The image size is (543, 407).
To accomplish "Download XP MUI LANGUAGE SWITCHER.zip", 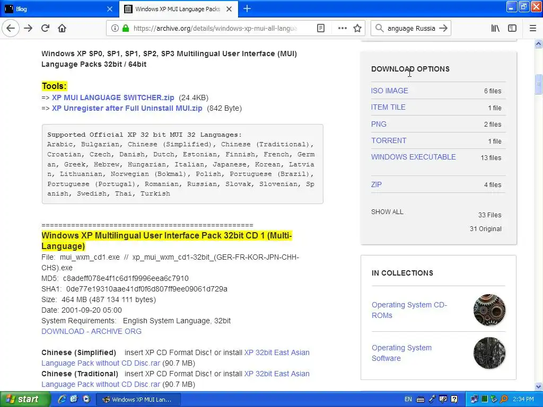I will (113, 98).
